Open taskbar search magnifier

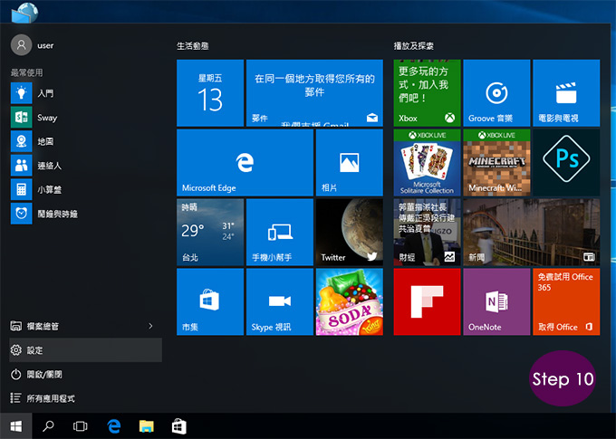(x=48, y=426)
